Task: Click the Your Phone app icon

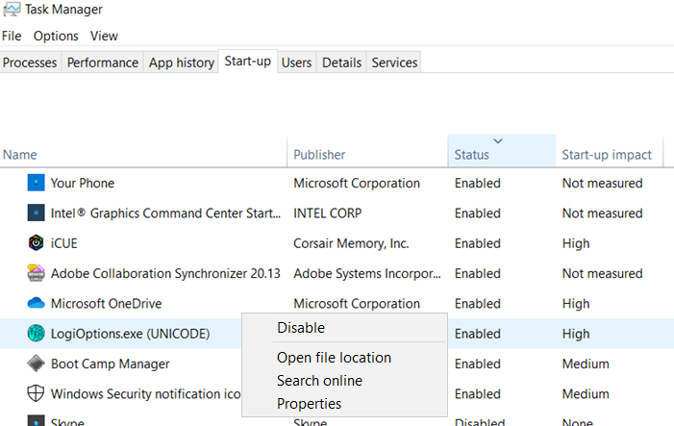Action: tap(37, 183)
